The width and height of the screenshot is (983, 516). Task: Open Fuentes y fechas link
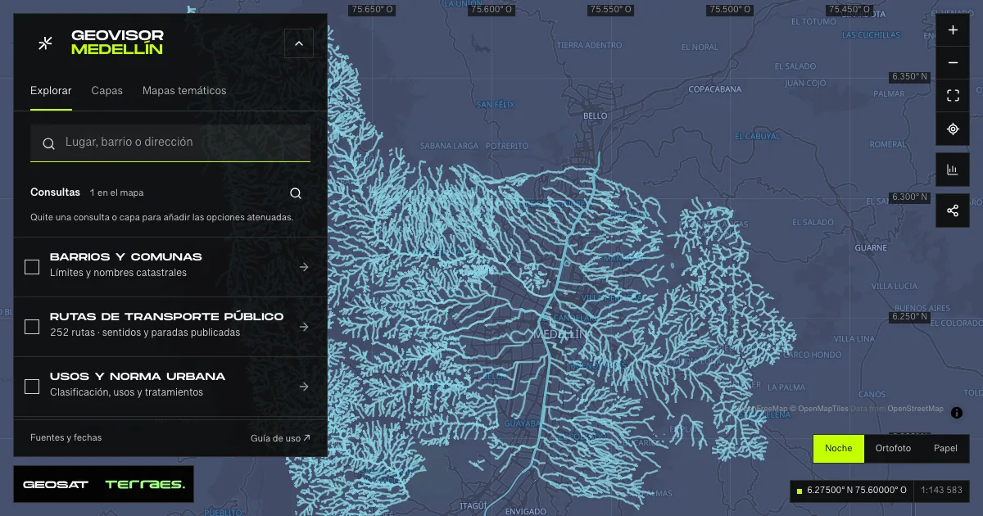(x=66, y=438)
